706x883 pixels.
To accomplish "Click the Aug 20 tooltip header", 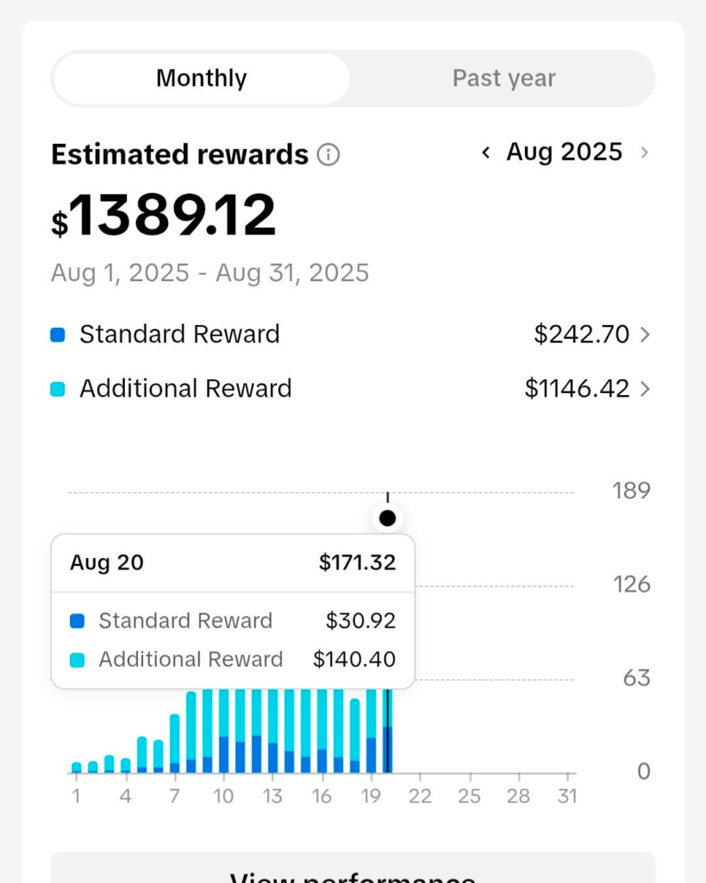I will point(233,563).
